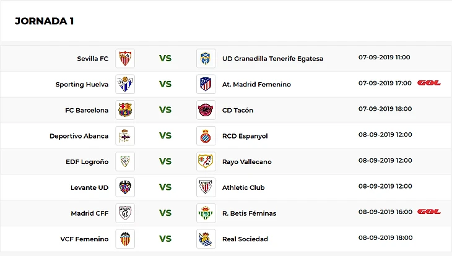Select the Real Sociedad team crest

206,239
